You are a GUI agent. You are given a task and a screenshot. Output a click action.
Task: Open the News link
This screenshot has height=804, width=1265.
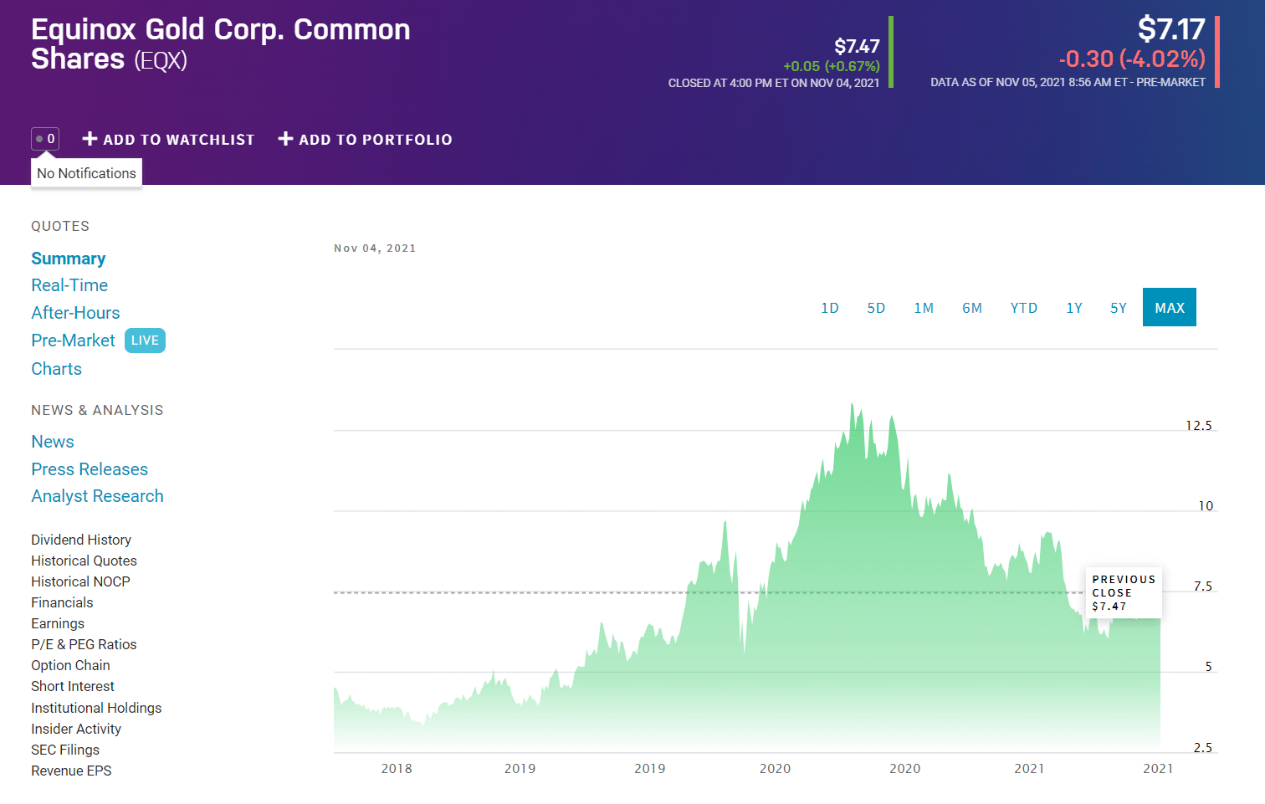[x=53, y=442]
